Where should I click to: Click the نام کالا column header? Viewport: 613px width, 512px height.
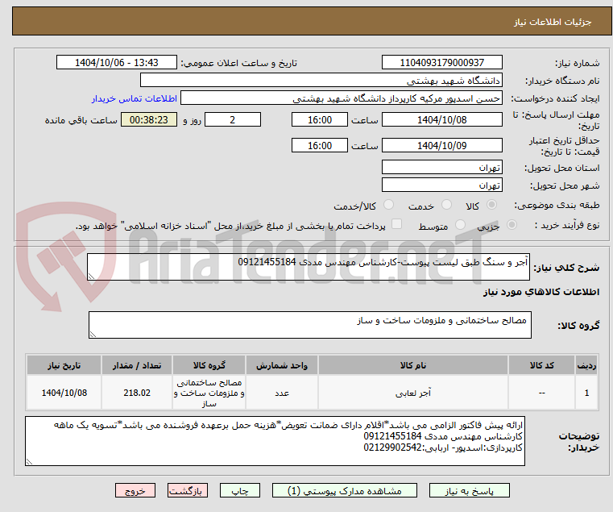coord(413,365)
